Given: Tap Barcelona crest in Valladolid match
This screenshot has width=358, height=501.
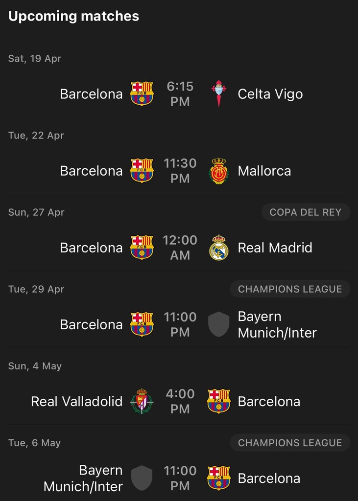Looking at the screenshot, I should coord(219,401).
